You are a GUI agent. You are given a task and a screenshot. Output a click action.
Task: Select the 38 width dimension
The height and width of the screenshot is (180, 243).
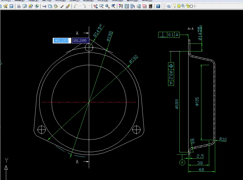click(200, 163)
